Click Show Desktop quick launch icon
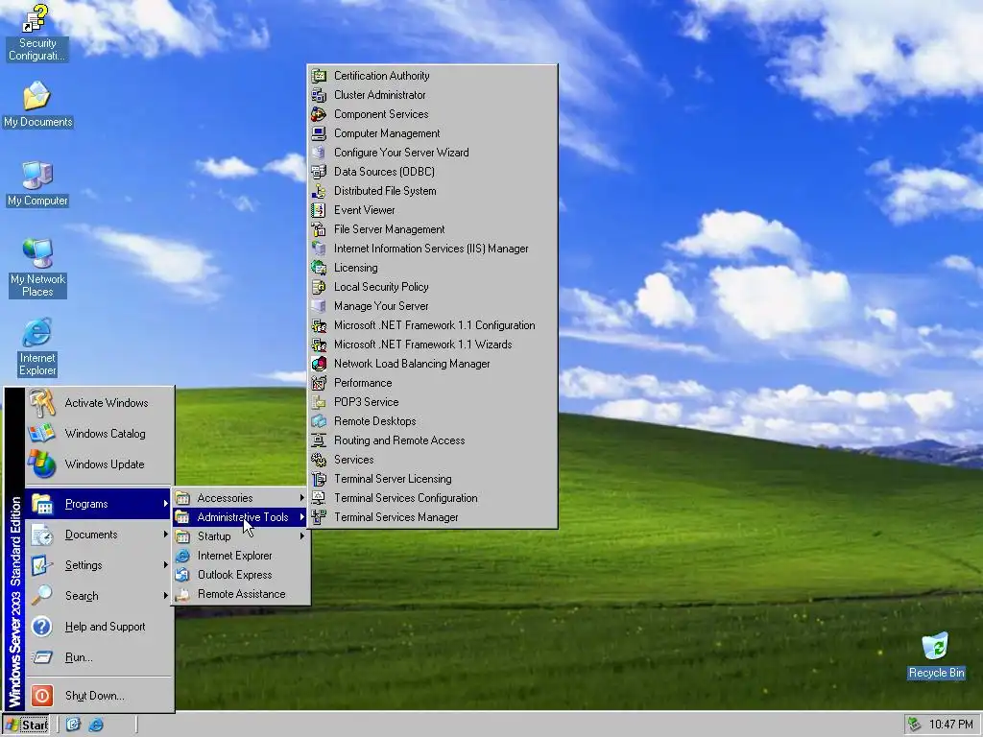This screenshot has height=737, width=983. [73, 725]
